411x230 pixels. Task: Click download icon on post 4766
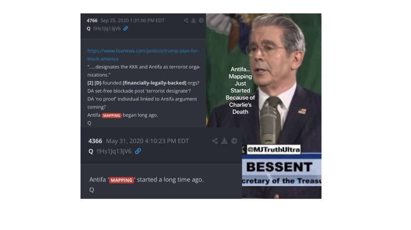193,21
